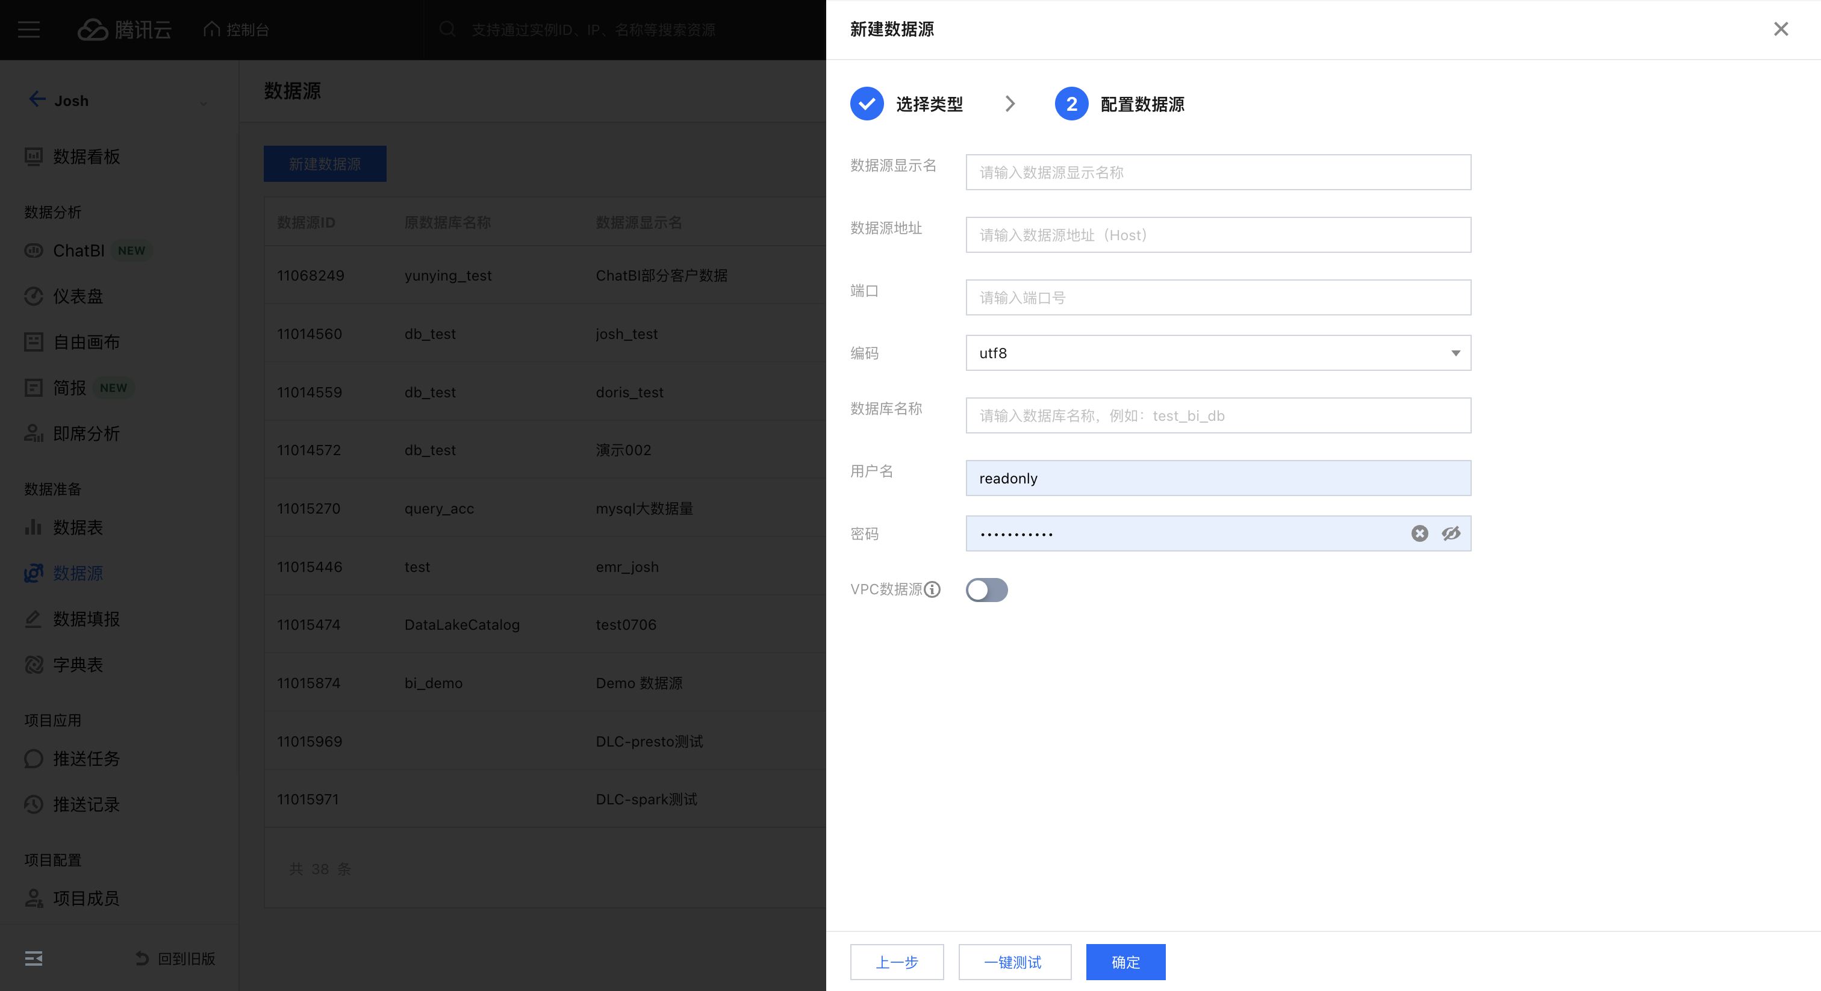Screen dimensions: 1821x991
Task: Click the 端口 port input field
Action: pyautogui.click(x=1217, y=297)
